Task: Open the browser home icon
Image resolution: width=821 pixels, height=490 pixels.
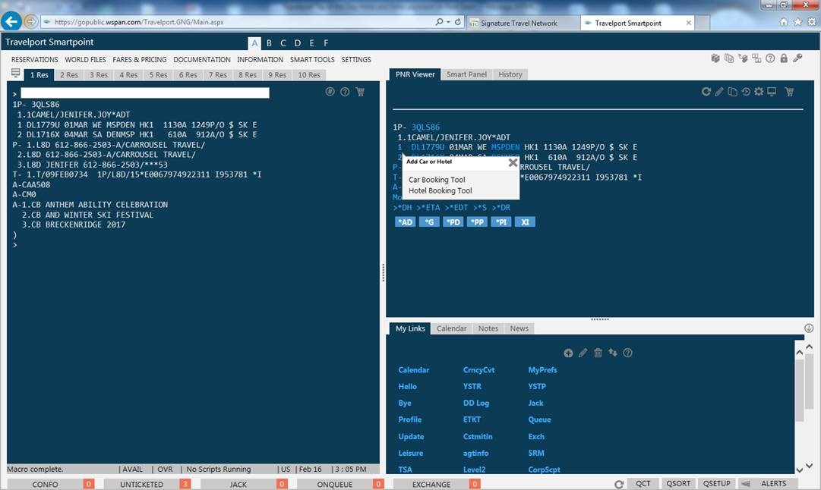Action: point(783,22)
